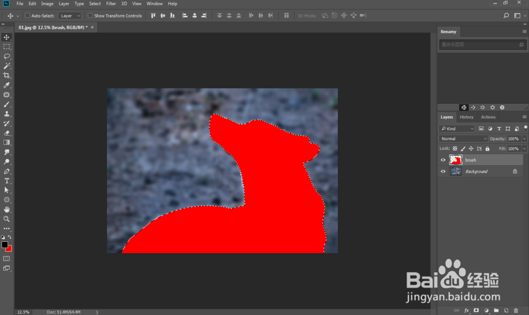Viewport: 529px width, 315px height.
Task: Click the foreground color swatch
Action: pos(4,245)
